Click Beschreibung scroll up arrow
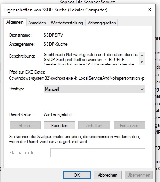 point(142,55)
